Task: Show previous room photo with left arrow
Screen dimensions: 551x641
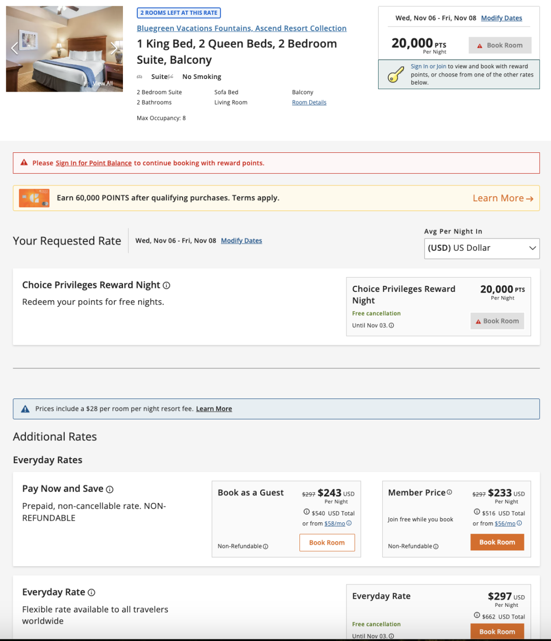Action: click(x=14, y=48)
